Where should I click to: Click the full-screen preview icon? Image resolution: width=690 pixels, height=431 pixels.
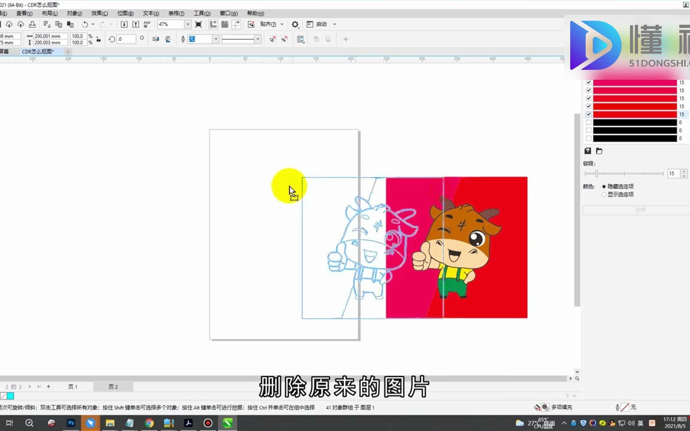point(198,24)
